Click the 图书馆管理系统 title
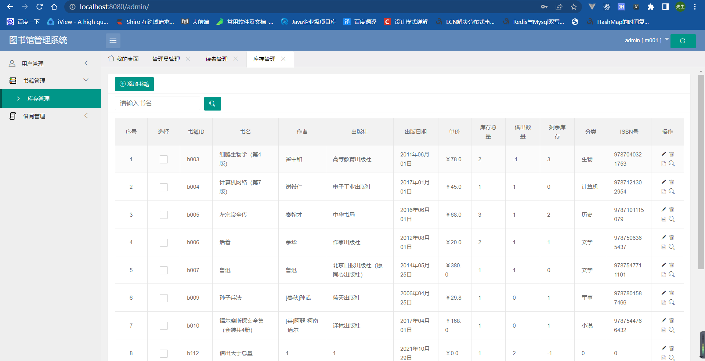The image size is (705, 361). pyautogui.click(x=38, y=40)
